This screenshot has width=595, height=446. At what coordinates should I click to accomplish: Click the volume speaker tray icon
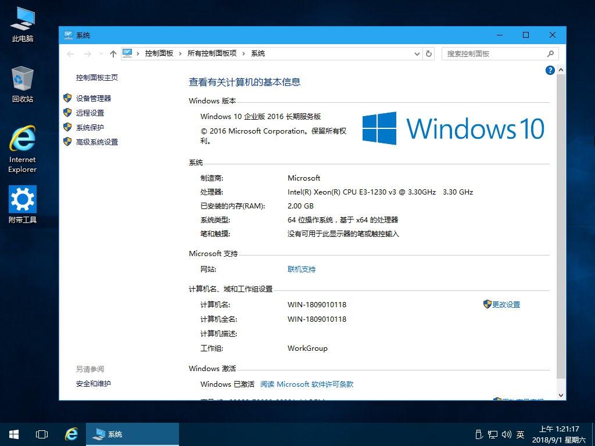507,434
